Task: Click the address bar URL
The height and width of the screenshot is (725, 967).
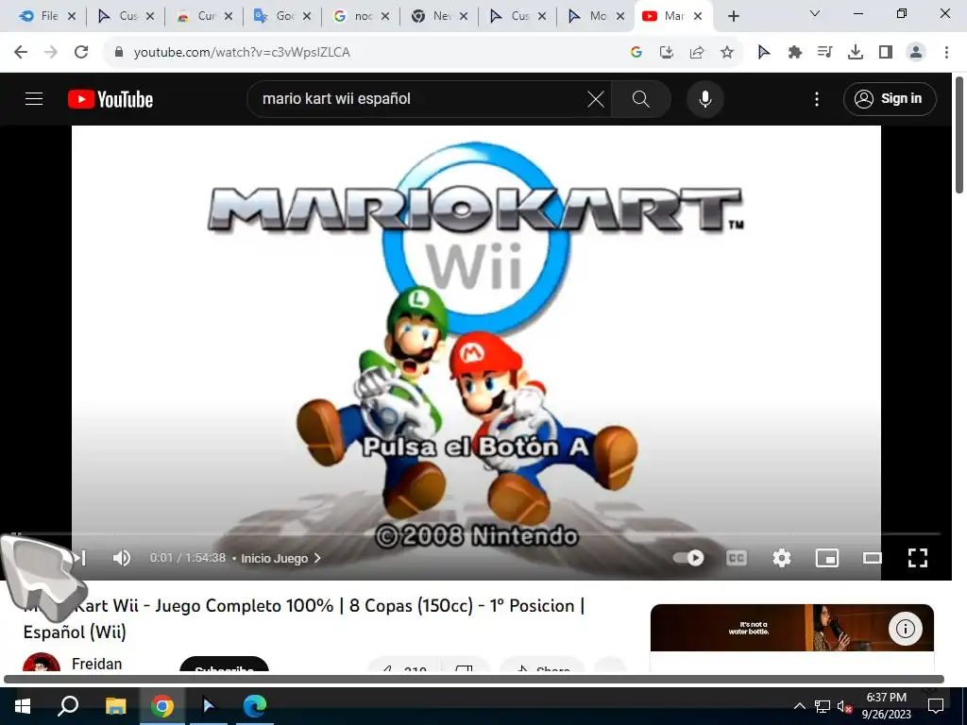Action: tap(242, 53)
